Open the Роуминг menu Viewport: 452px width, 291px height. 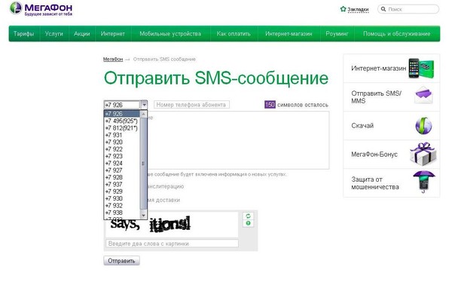pos(337,34)
